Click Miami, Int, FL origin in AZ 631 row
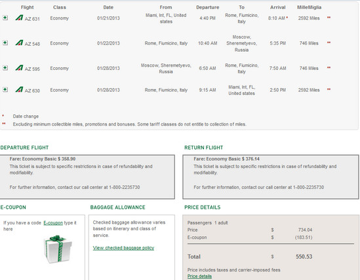Image resolution: width=360 pixels, height=280 pixels. 166,18
